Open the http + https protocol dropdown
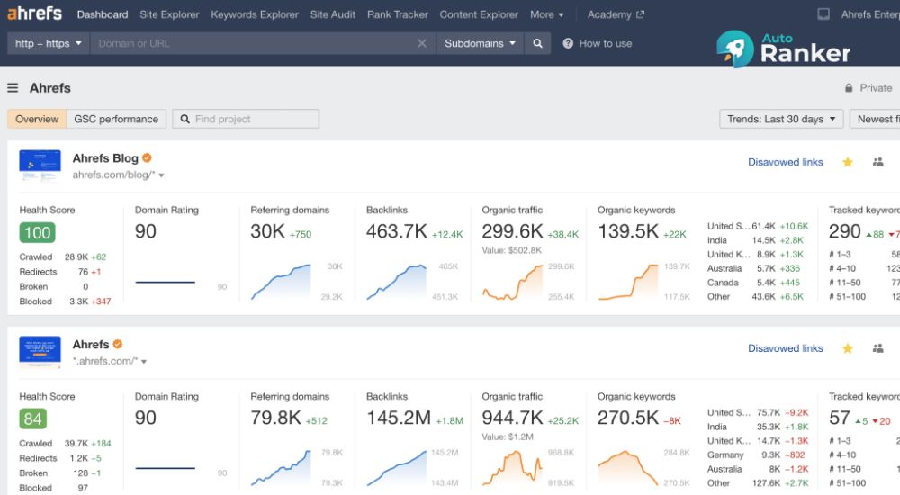 [49, 43]
